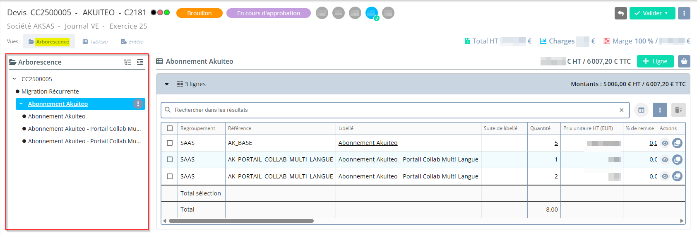
Task: Click the green status dot in the title
Action: point(167,12)
